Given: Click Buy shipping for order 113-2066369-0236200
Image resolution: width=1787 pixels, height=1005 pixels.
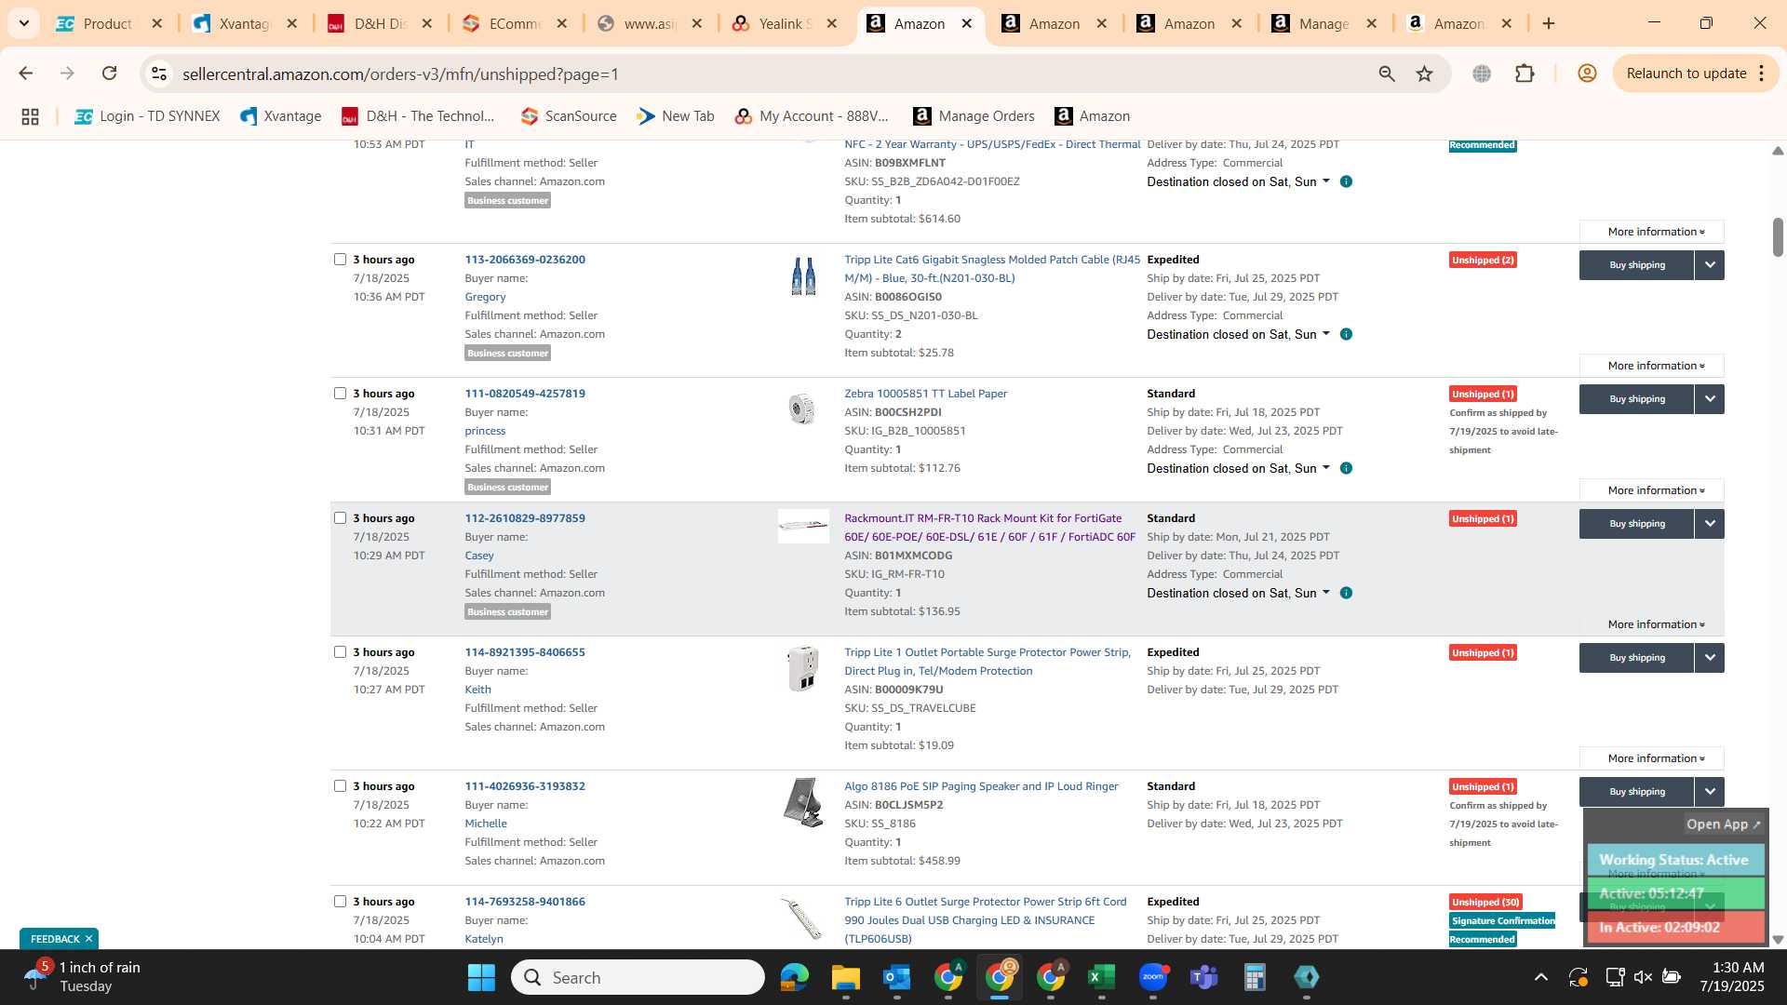Looking at the screenshot, I should [1637, 265].
